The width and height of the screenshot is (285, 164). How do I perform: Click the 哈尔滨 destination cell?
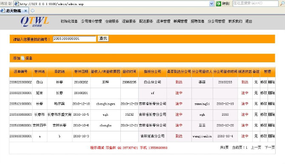pyautogui.click(x=60, y=104)
